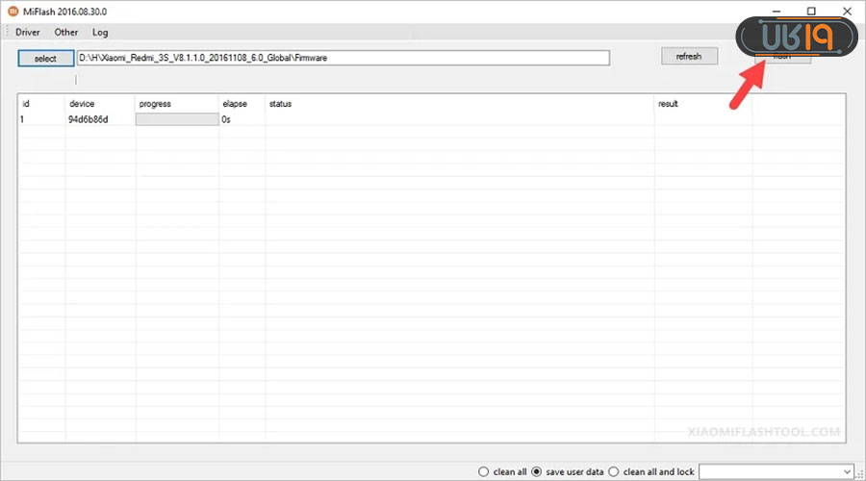The height and width of the screenshot is (481, 866).
Task: Click the MiFlash app icon in title bar
Action: [x=11, y=11]
